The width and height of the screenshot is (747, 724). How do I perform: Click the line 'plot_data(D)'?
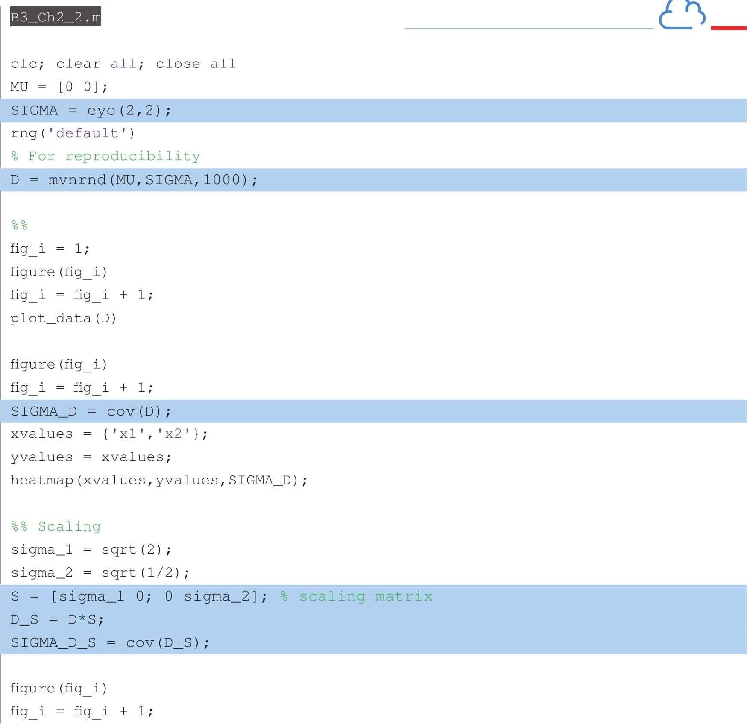click(x=63, y=319)
